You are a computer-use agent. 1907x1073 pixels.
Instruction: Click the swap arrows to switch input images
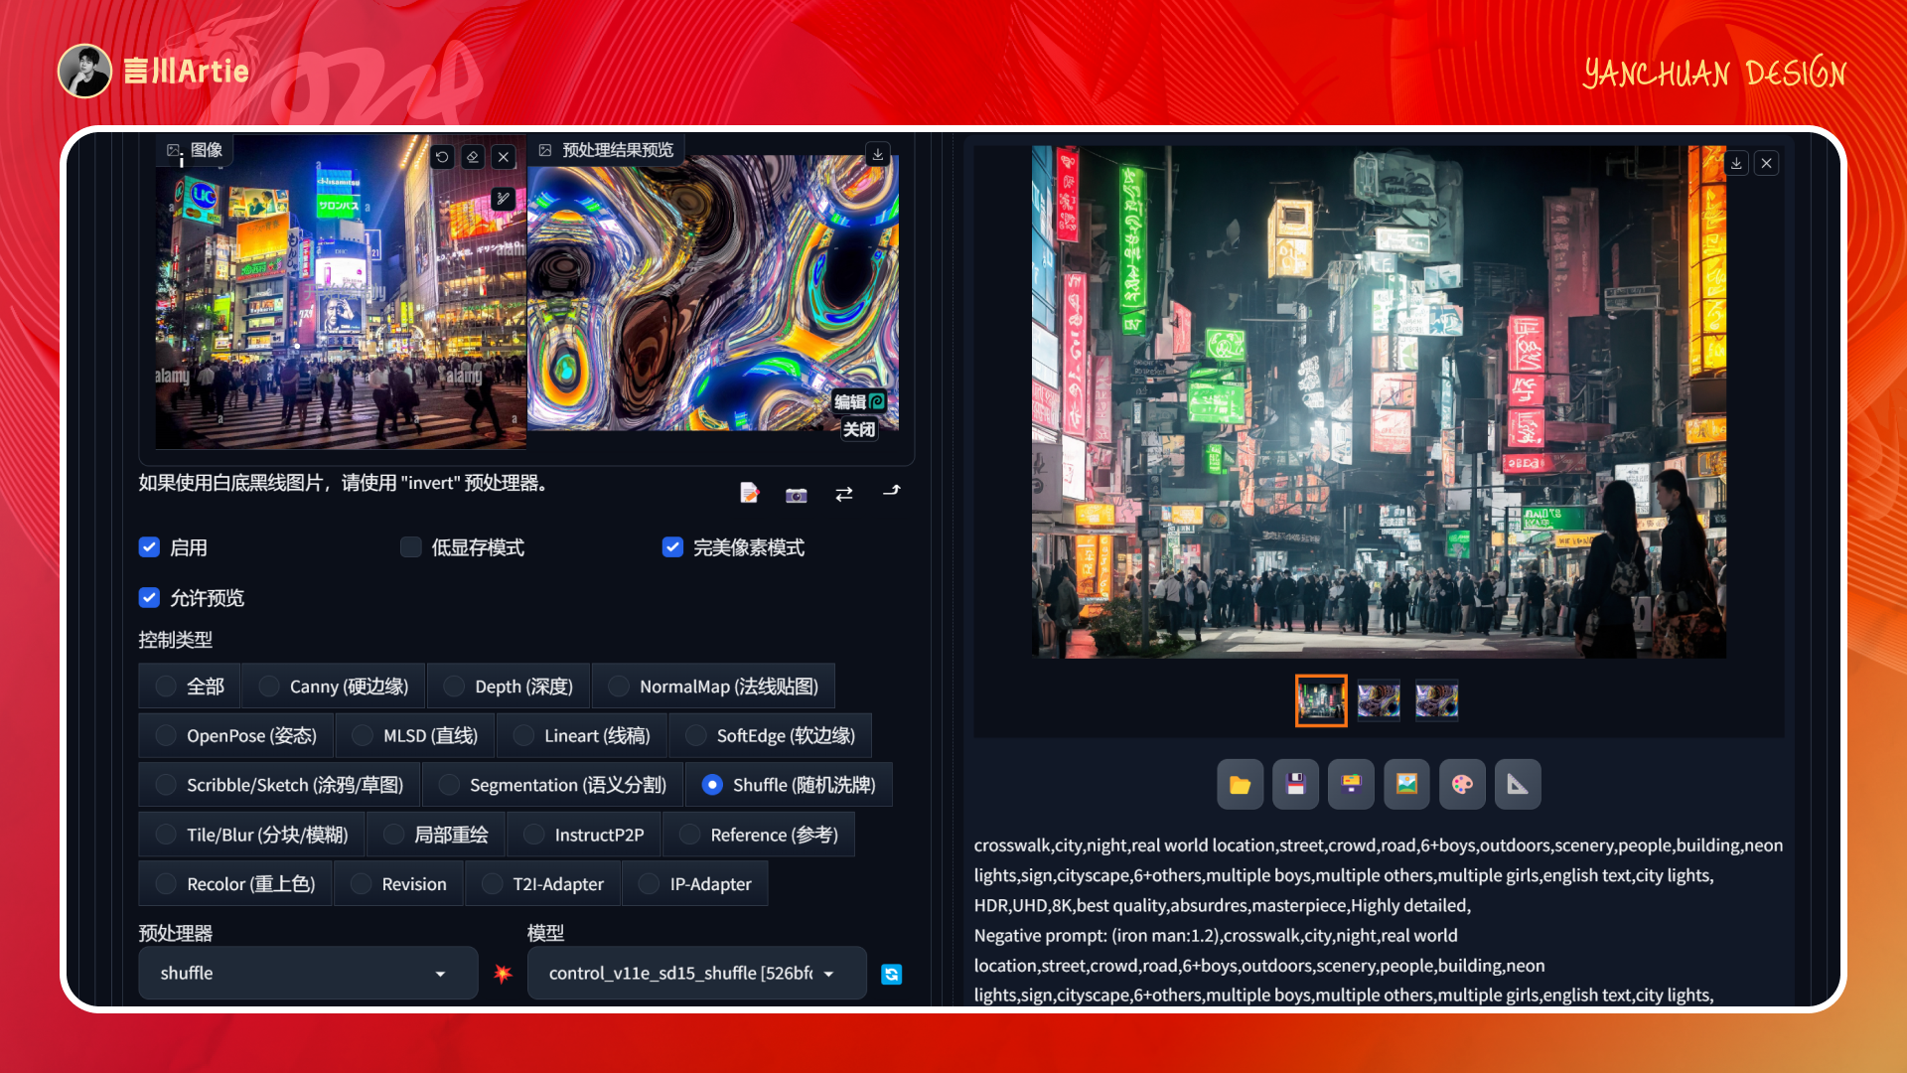(x=843, y=494)
